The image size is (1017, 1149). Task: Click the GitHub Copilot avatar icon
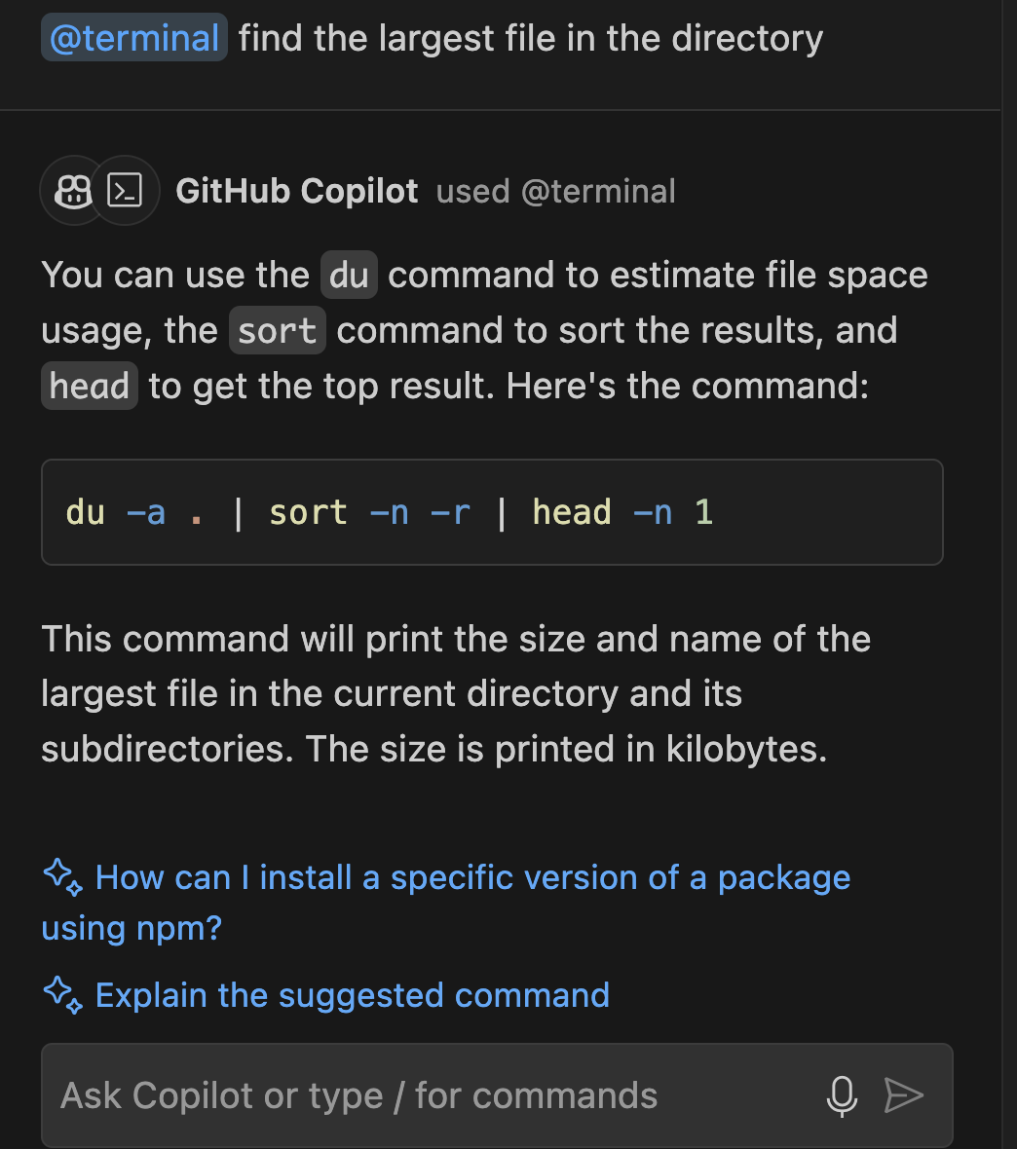tap(73, 191)
